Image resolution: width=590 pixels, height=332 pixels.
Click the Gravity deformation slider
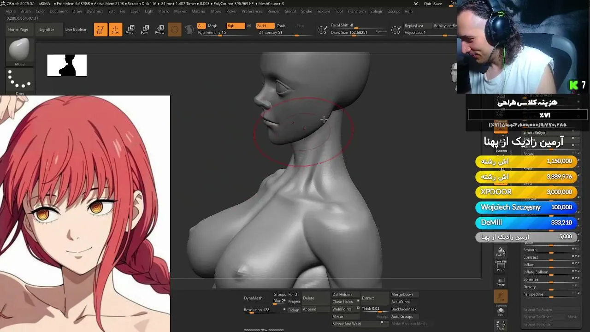[551, 287]
